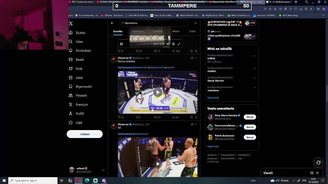Screen dimensions: 328x184
Task: Play the XD post video
Action: (158, 164)
